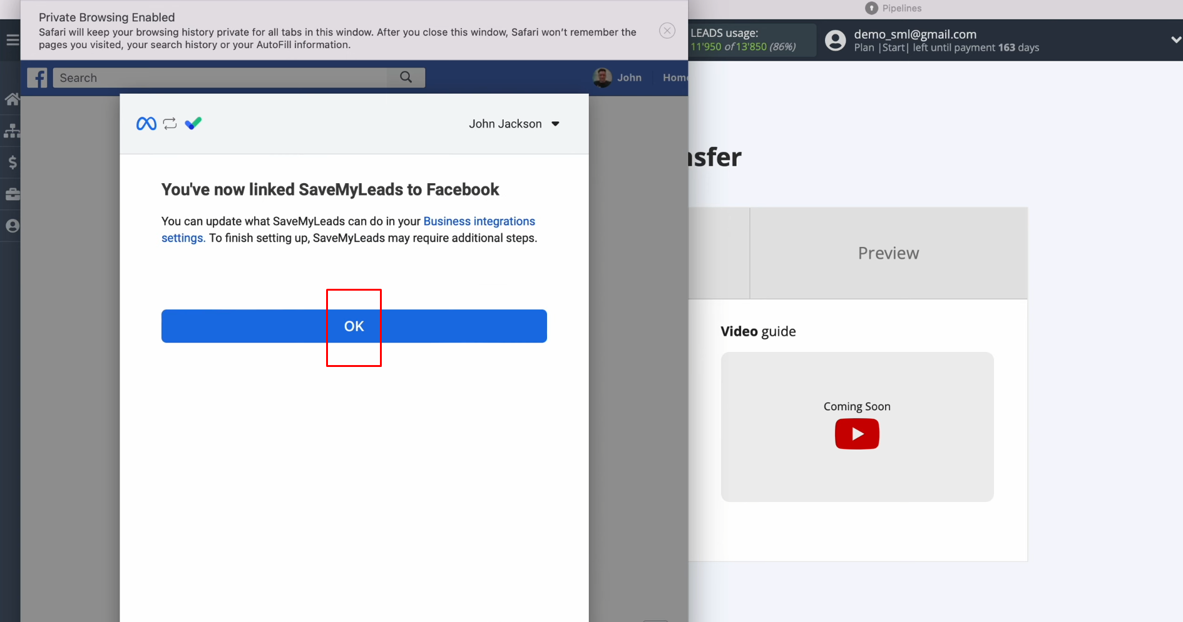The width and height of the screenshot is (1183, 622).
Task: Open John's profile in Facebook header
Action: point(629,78)
